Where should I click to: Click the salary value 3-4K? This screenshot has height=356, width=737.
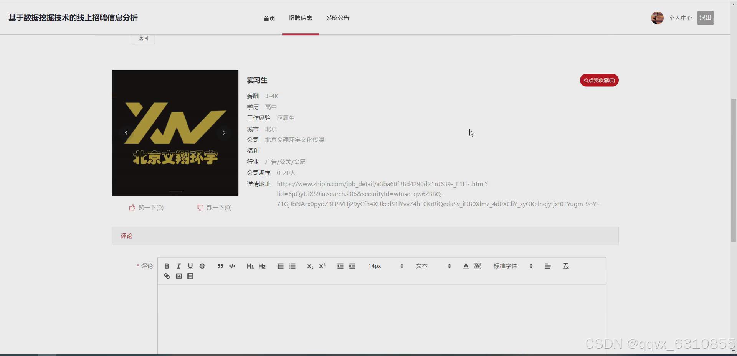tap(272, 96)
